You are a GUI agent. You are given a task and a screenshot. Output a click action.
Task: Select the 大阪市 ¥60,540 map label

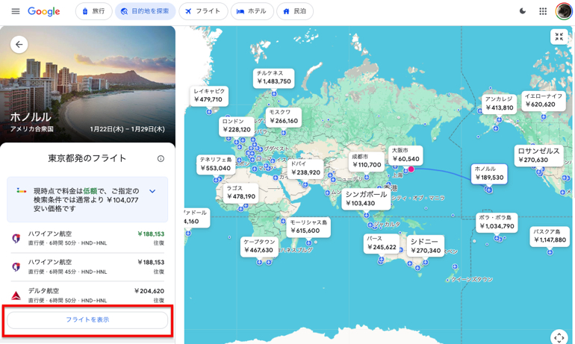coord(405,155)
